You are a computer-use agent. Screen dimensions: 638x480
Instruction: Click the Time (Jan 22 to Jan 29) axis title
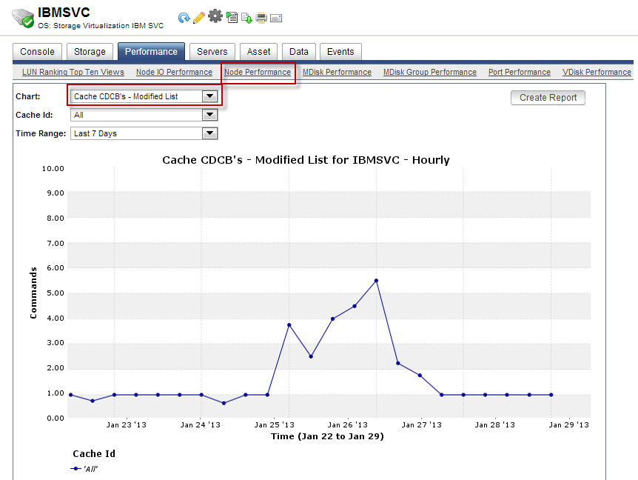click(x=327, y=436)
